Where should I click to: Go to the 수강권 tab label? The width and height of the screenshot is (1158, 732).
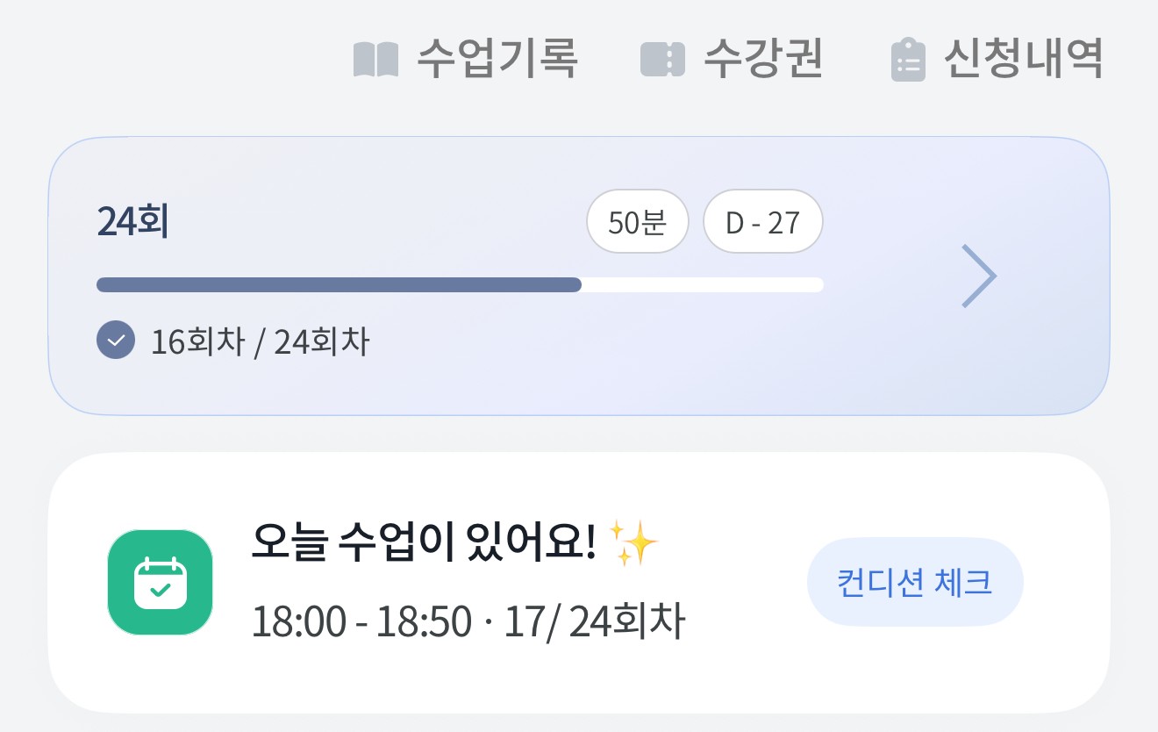pyautogui.click(x=763, y=60)
